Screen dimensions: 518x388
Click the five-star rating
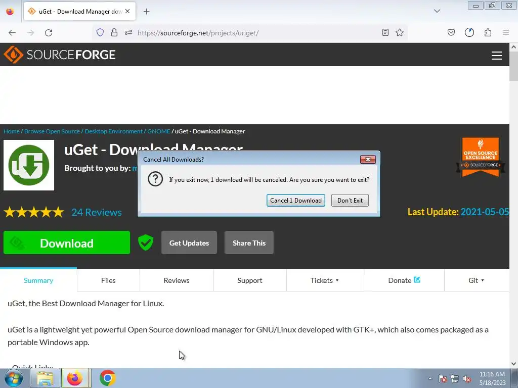click(34, 212)
